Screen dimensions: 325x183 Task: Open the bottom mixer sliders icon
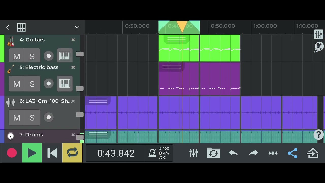point(194,153)
